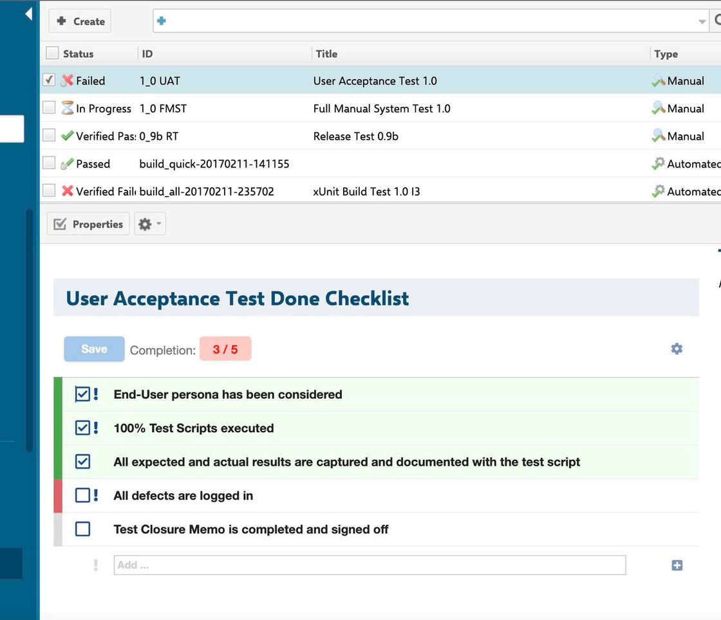Expand the search field dropdown arrow
This screenshot has width=721, height=620.
tap(702, 22)
